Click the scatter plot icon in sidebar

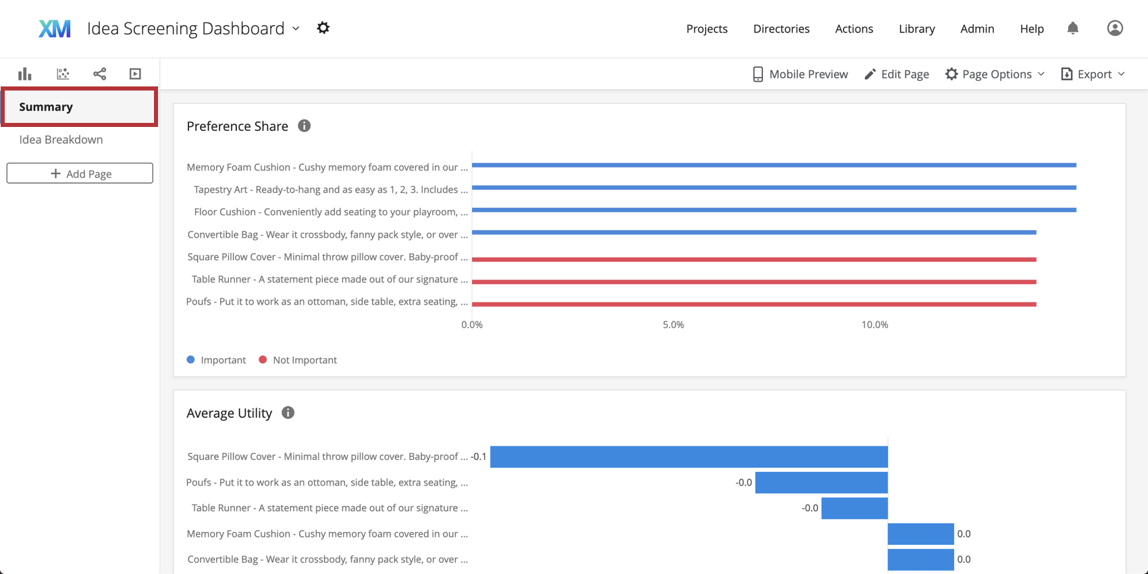(63, 74)
